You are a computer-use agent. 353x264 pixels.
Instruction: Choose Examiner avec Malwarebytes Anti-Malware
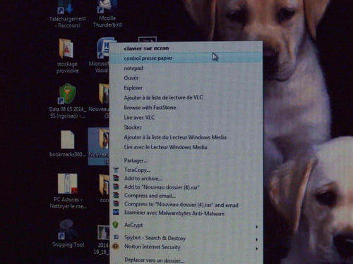tap(186, 213)
